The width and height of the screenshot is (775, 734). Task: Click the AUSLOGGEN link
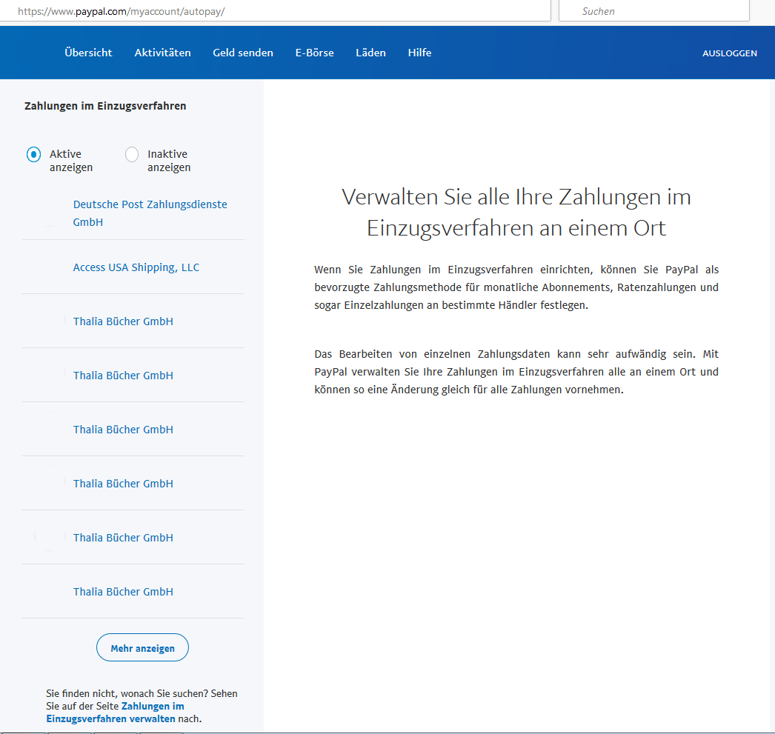coord(730,53)
